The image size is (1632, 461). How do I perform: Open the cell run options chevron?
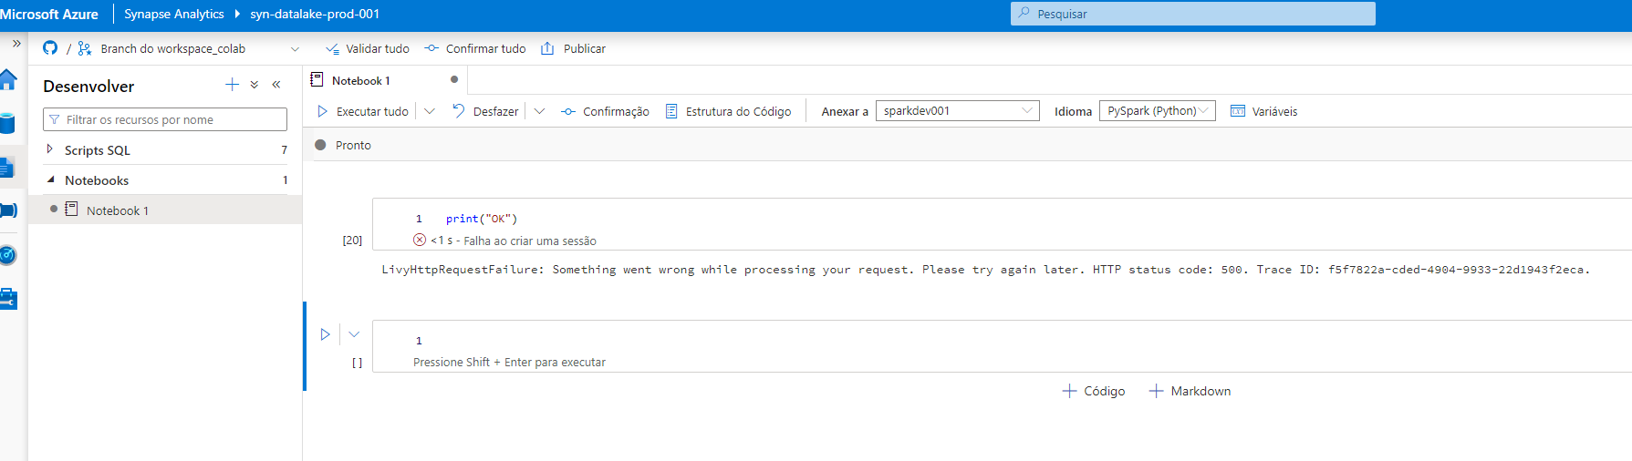point(354,334)
